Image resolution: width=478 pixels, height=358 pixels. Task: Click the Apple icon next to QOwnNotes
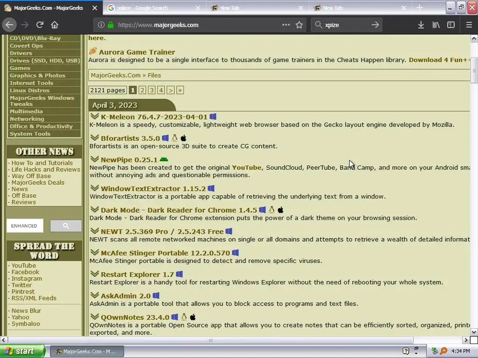(193, 317)
